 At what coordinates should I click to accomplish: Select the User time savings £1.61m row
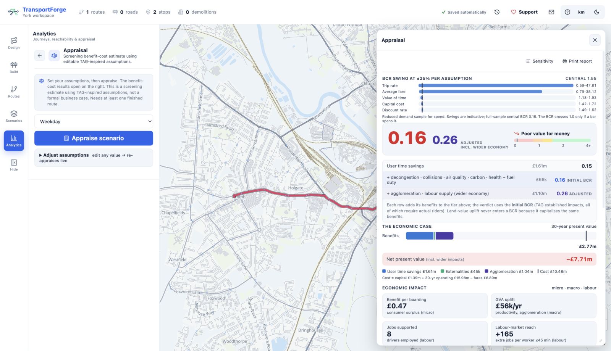(x=489, y=166)
